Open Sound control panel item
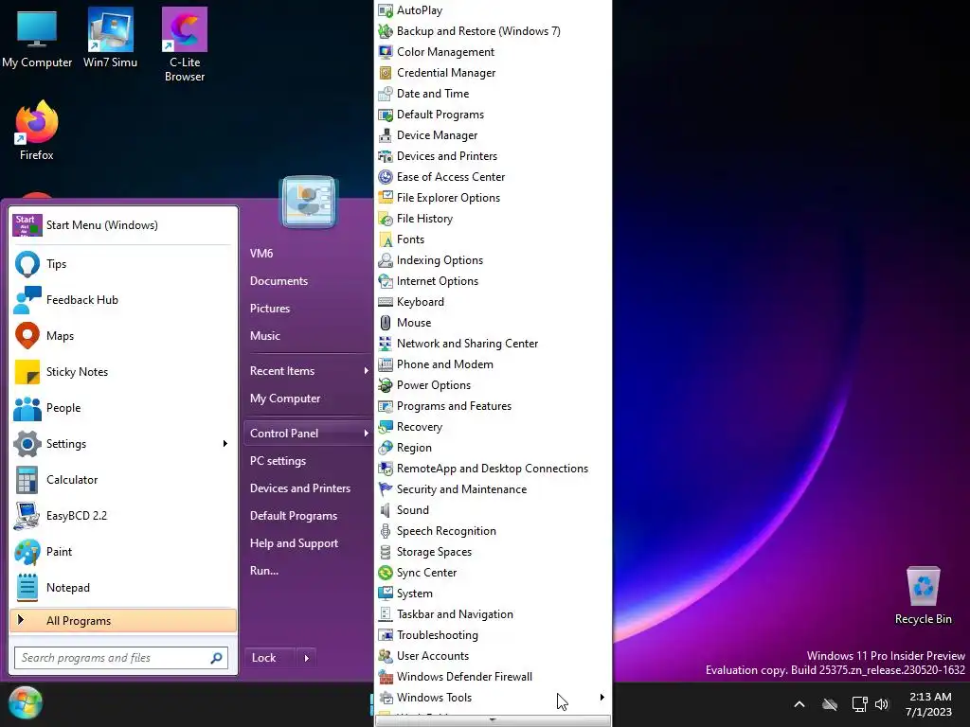 (x=493, y=510)
